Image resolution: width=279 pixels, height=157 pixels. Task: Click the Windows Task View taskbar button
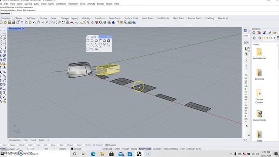coord(84,154)
